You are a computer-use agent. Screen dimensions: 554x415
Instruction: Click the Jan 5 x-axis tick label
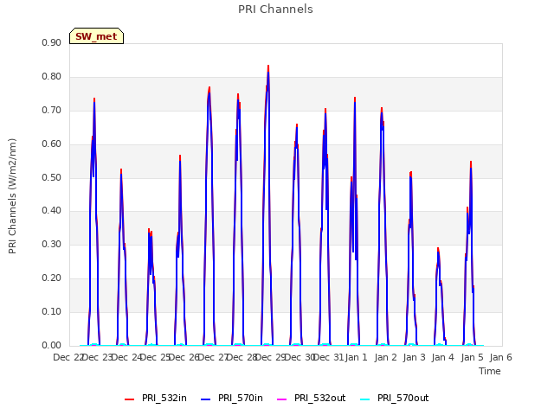472,357
